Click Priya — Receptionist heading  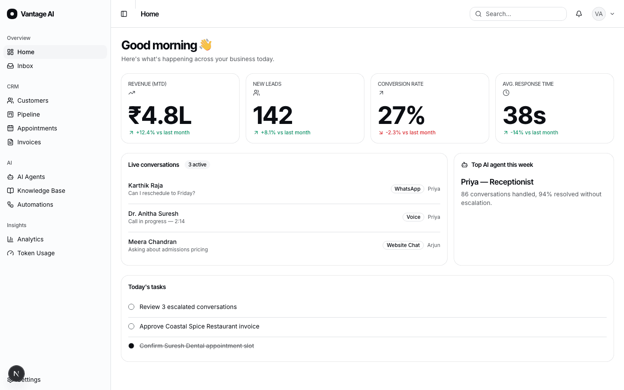pyautogui.click(x=497, y=182)
